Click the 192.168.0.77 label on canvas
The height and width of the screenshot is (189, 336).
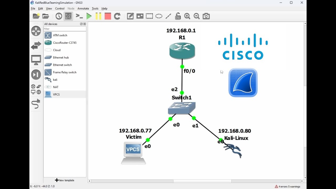click(135, 130)
